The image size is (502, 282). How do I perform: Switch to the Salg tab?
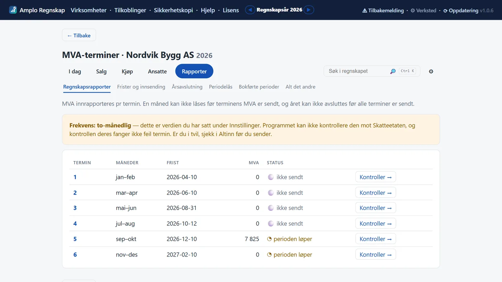point(101,71)
